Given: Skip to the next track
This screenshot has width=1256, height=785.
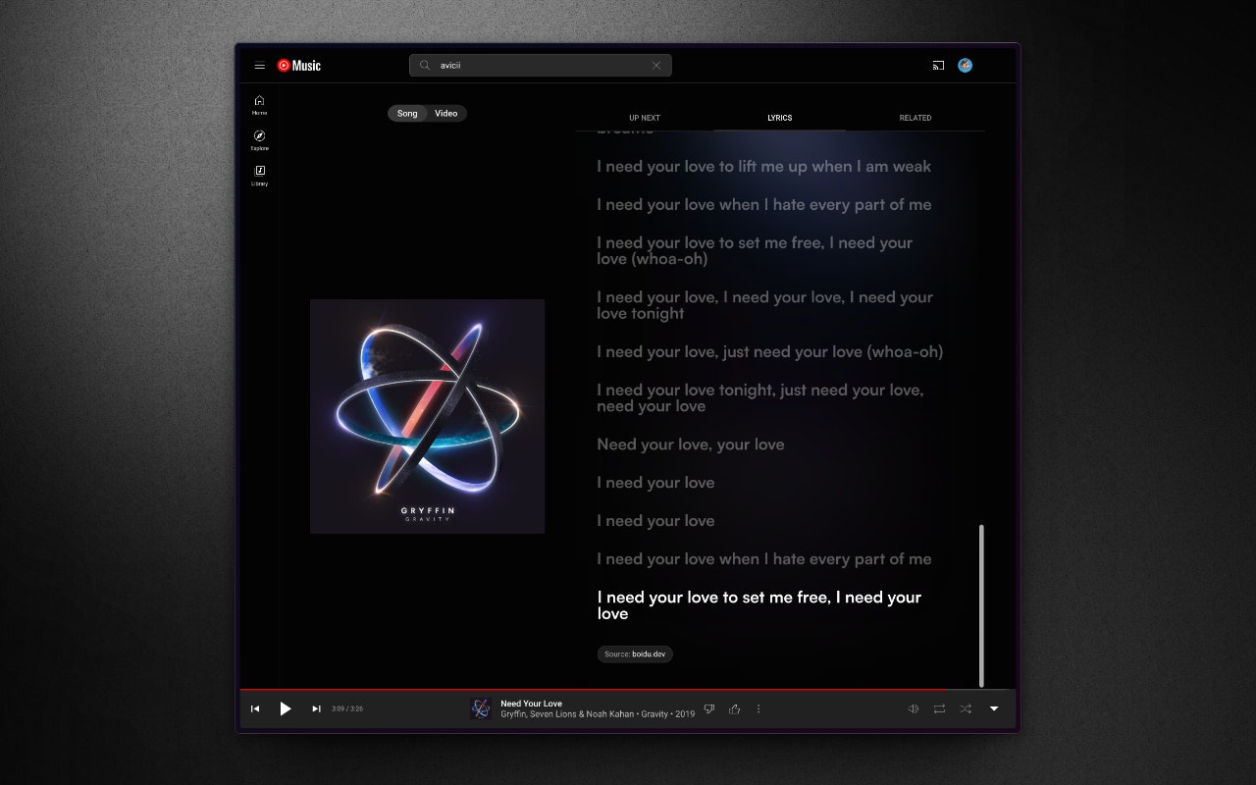Looking at the screenshot, I should click(316, 708).
